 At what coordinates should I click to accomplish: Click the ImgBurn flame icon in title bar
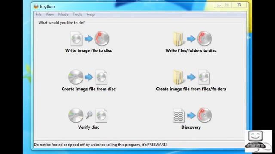36,6
